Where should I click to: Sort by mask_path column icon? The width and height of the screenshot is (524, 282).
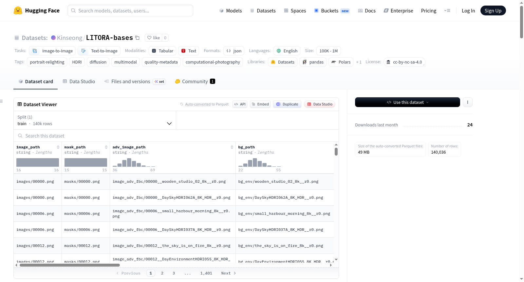pyautogui.click(x=106, y=147)
